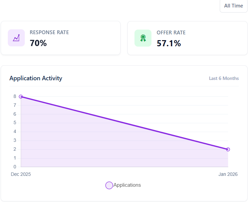Click the purple Response Rate chart icon
Viewport: 252px width, 216px height.
(x=16, y=38)
